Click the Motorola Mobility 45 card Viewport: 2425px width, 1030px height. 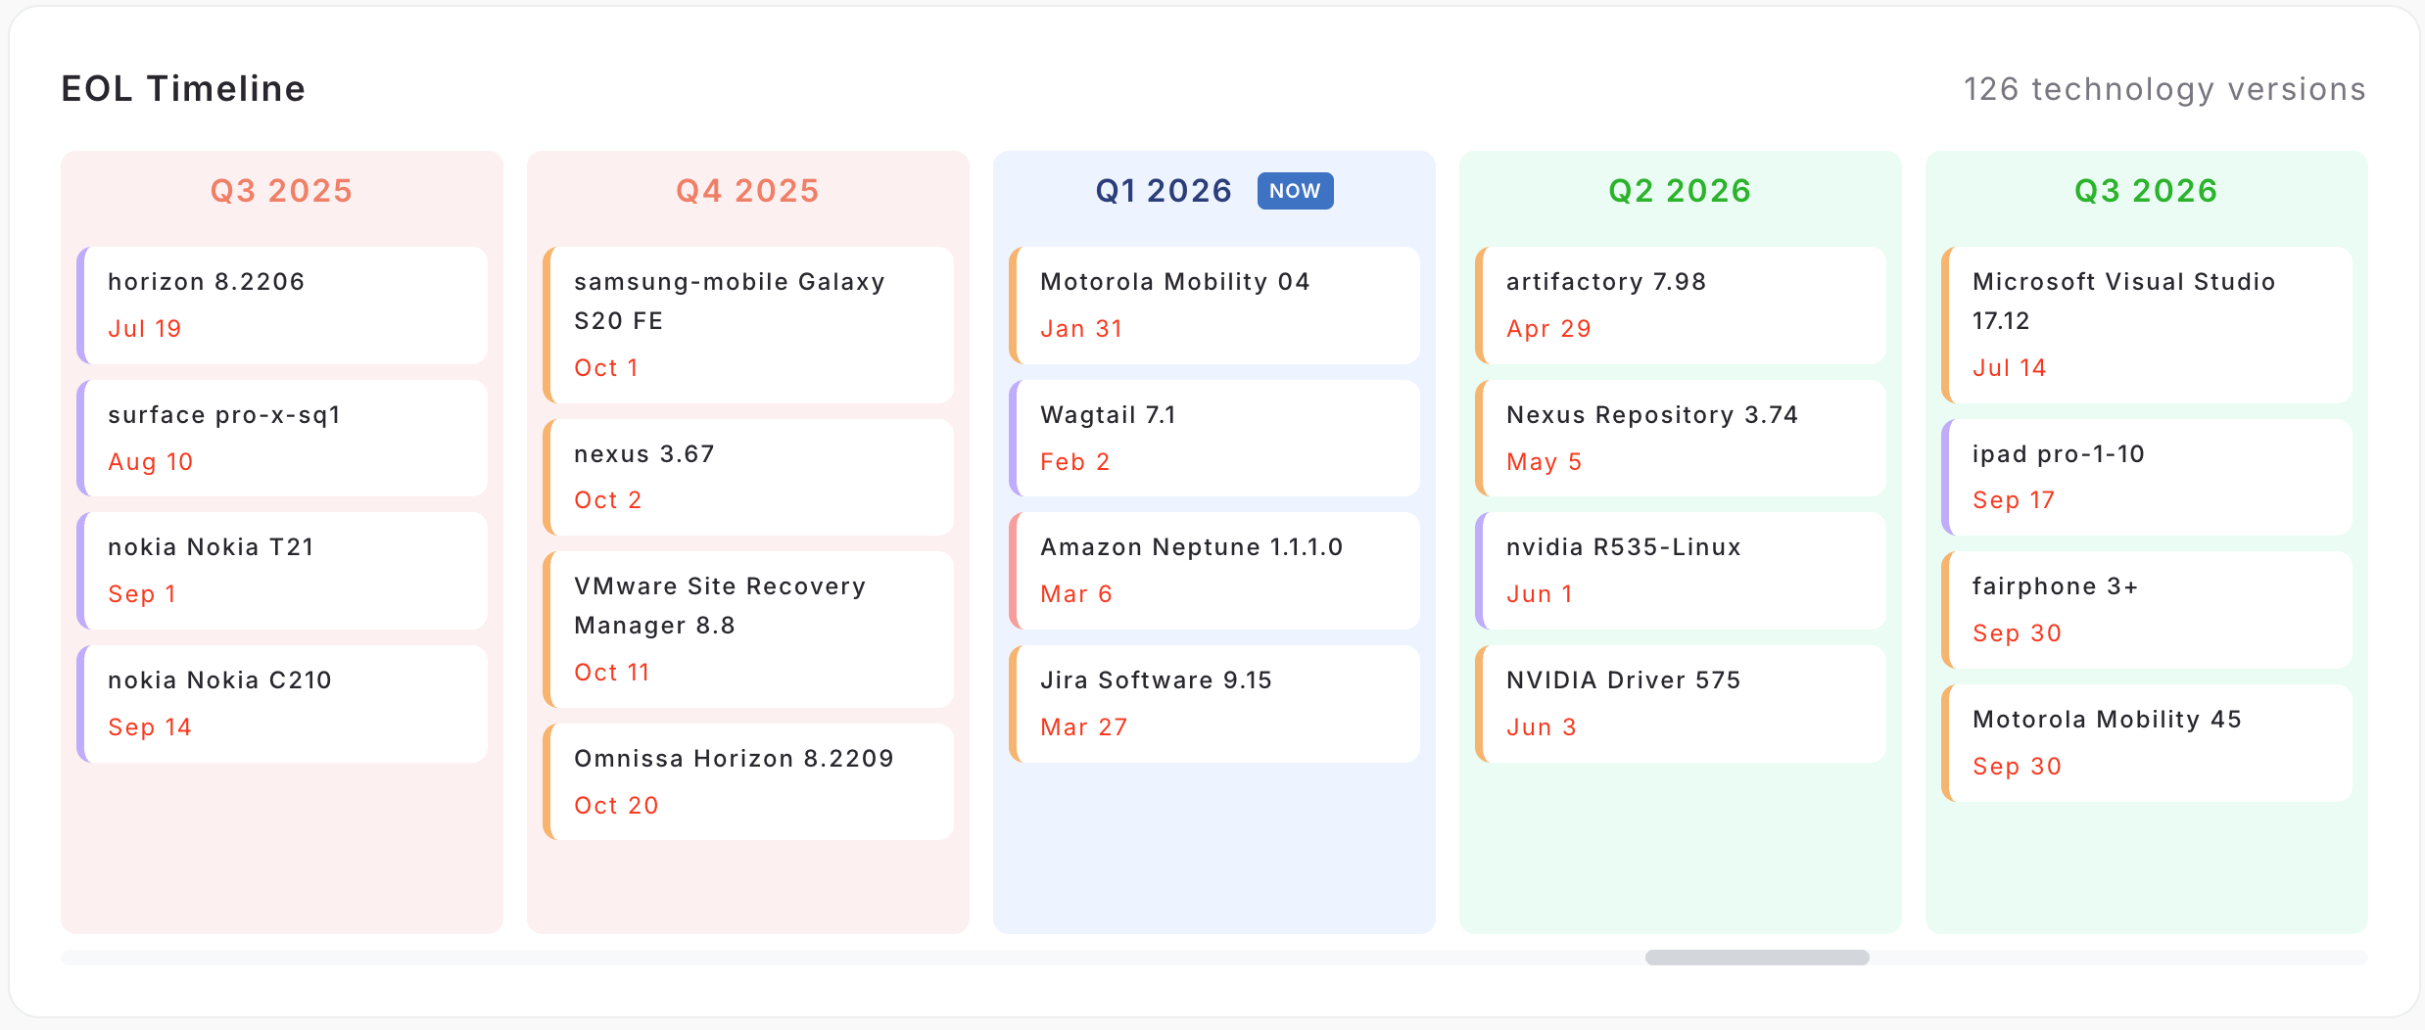2147,743
